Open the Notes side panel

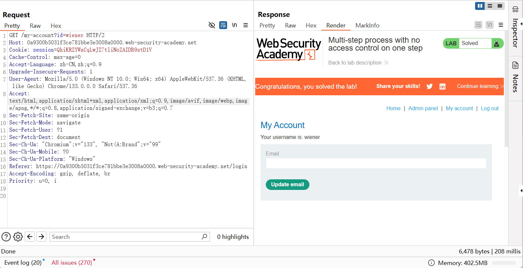coord(515,78)
